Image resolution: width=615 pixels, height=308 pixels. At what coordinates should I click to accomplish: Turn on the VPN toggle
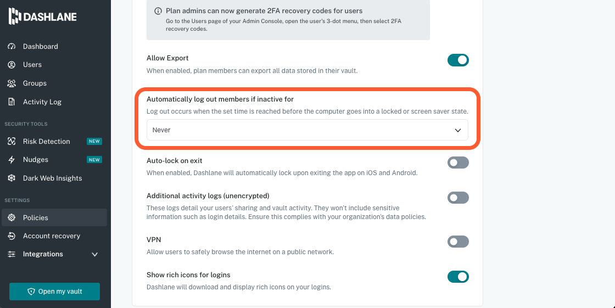click(x=458, y=242)
